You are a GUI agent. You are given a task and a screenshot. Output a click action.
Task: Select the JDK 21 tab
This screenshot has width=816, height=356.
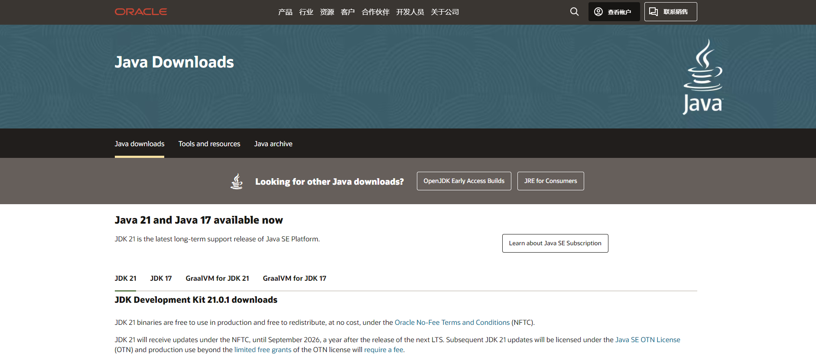pyautogui.click(x=126, y=278)
